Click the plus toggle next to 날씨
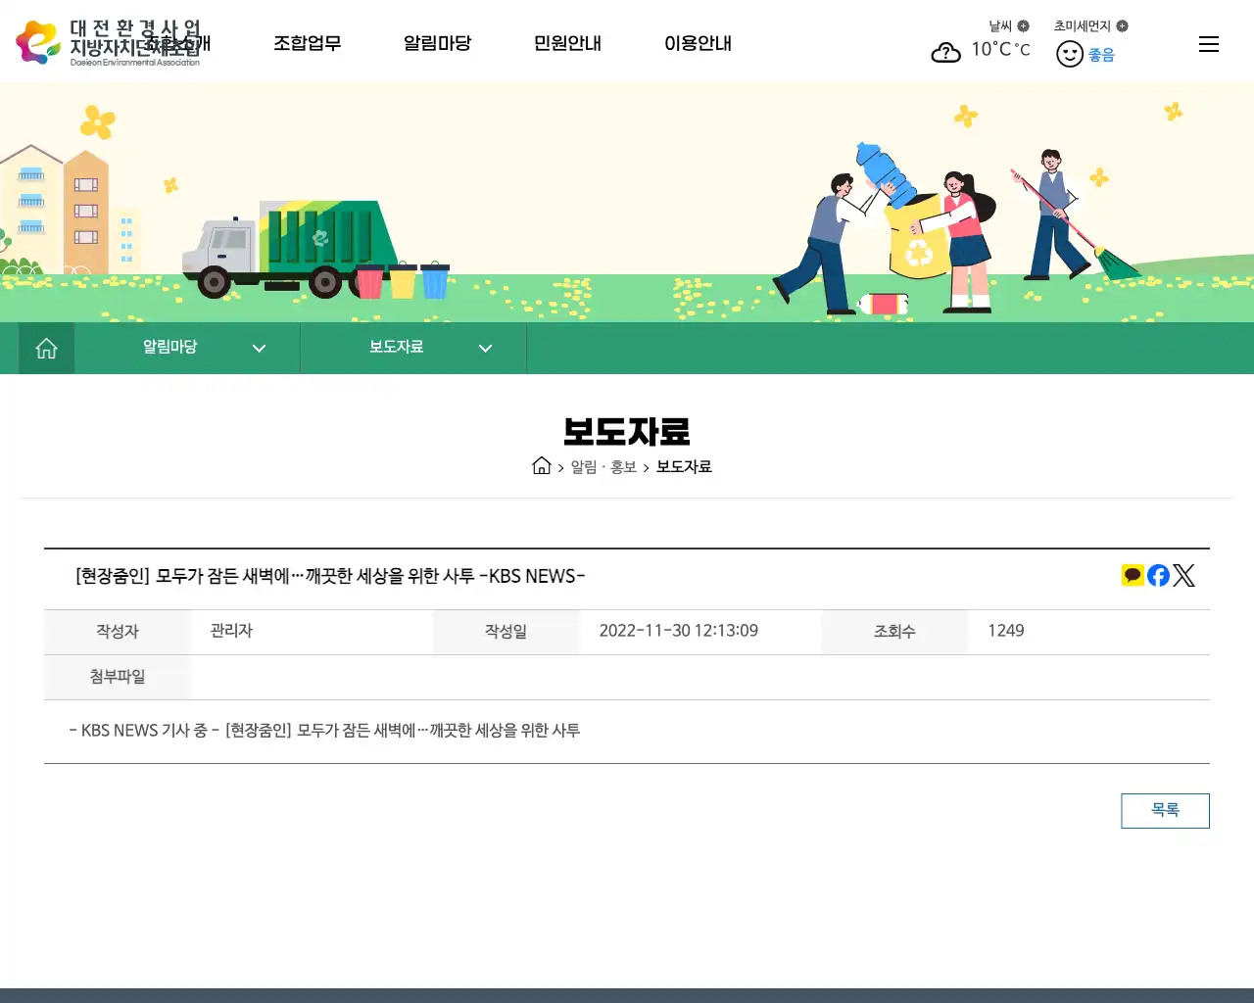This screenshot has width=1254, height=1003. pos(1025,25)
